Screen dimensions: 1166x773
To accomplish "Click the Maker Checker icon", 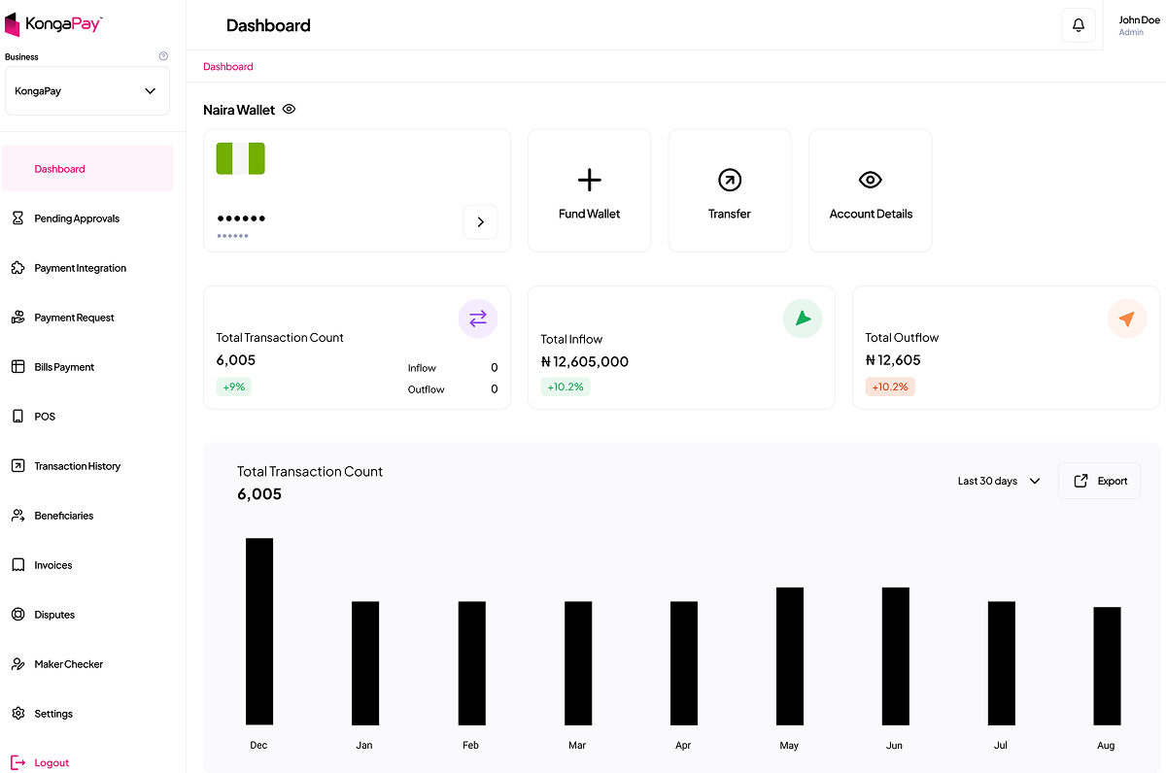I will (x=17, y=664).
